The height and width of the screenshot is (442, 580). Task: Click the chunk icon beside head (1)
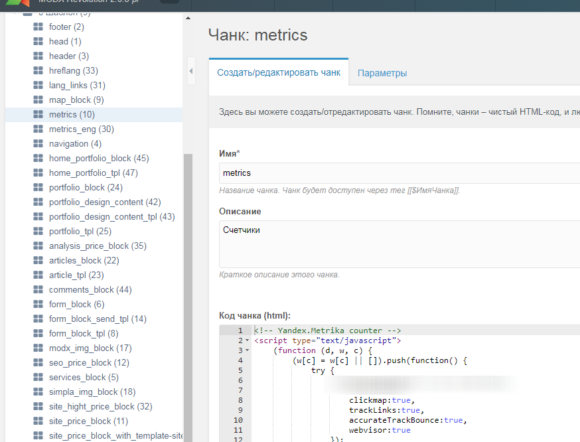click(38, 41)
